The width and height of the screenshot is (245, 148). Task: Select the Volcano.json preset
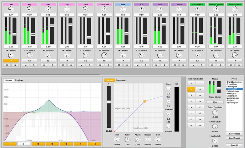(x=232, y=103)
